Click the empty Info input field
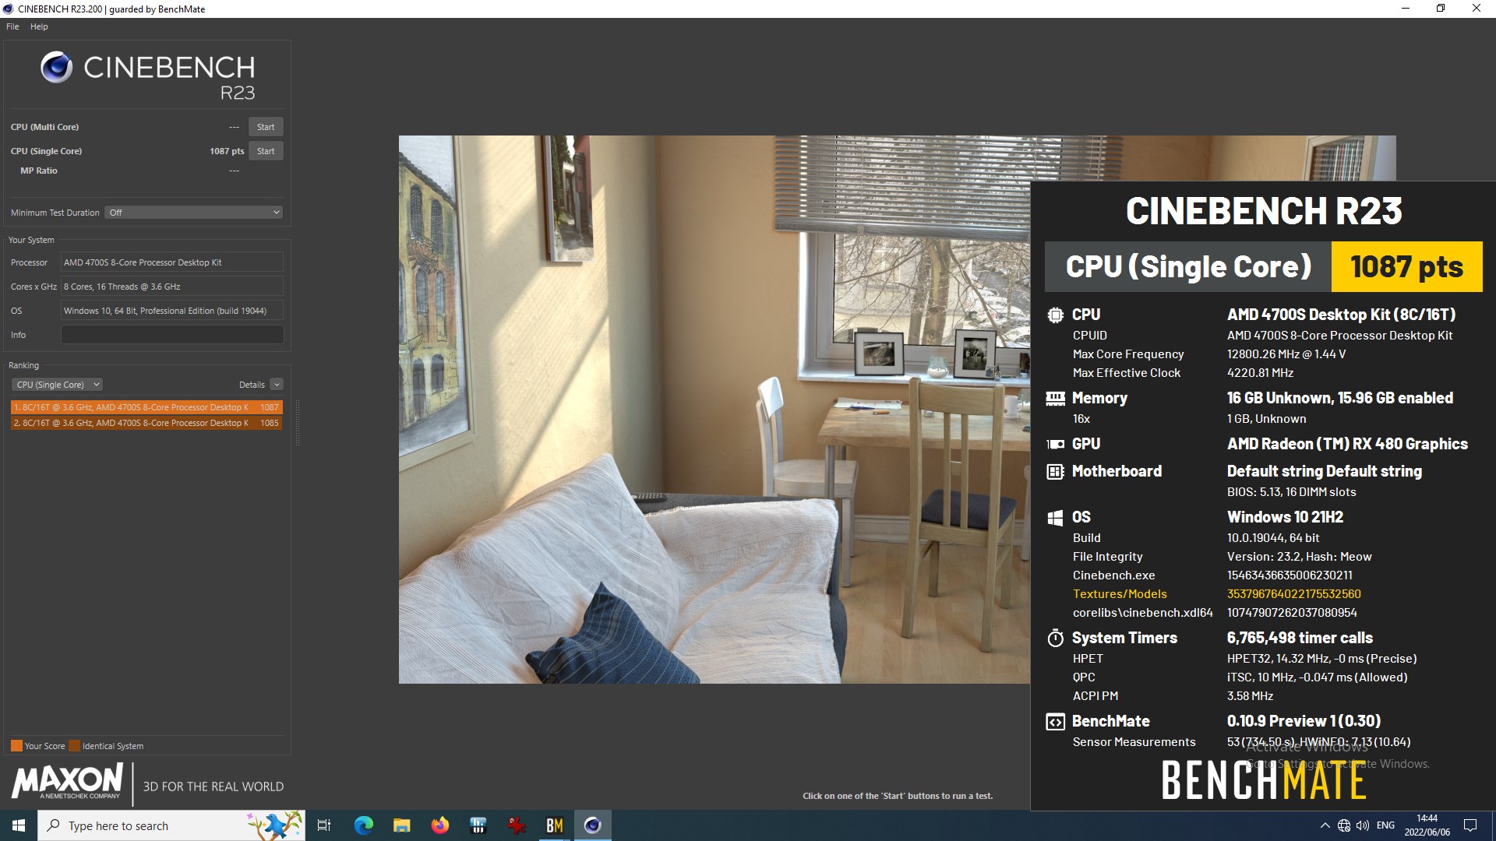The image size is (1496, 841). [172, 335]
